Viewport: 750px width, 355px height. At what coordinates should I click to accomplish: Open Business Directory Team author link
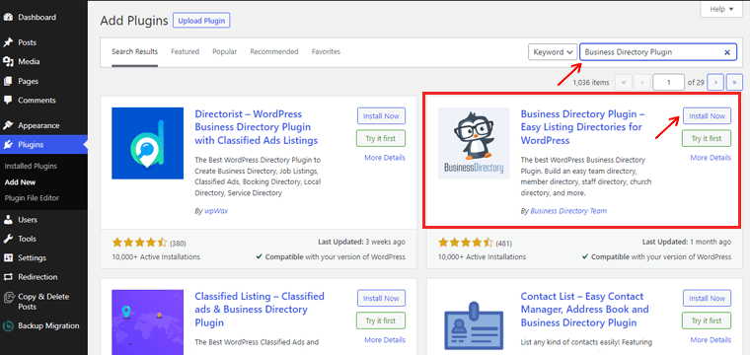[x=568, y=211]
